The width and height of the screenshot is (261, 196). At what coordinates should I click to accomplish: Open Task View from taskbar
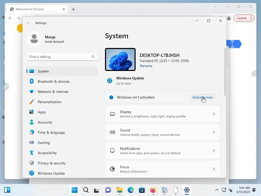(x=97, y=190)
